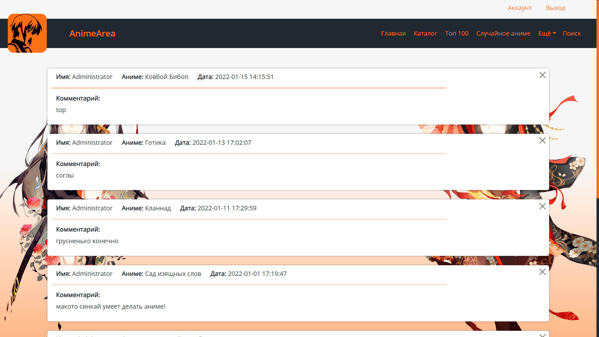599x337 pixels.
Task: Click the Кланнад anime name
Action: [x=158, y=208]
